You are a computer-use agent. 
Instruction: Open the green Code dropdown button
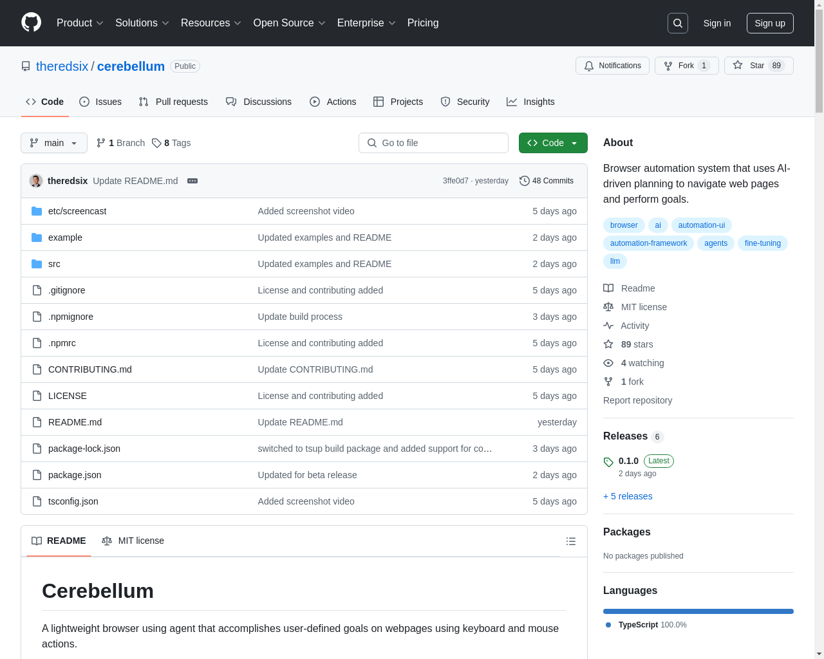553,143
